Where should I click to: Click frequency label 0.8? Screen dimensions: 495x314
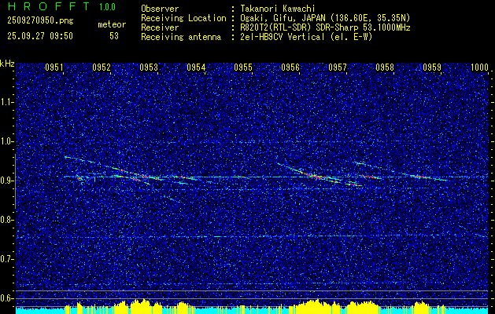point(7,220)
